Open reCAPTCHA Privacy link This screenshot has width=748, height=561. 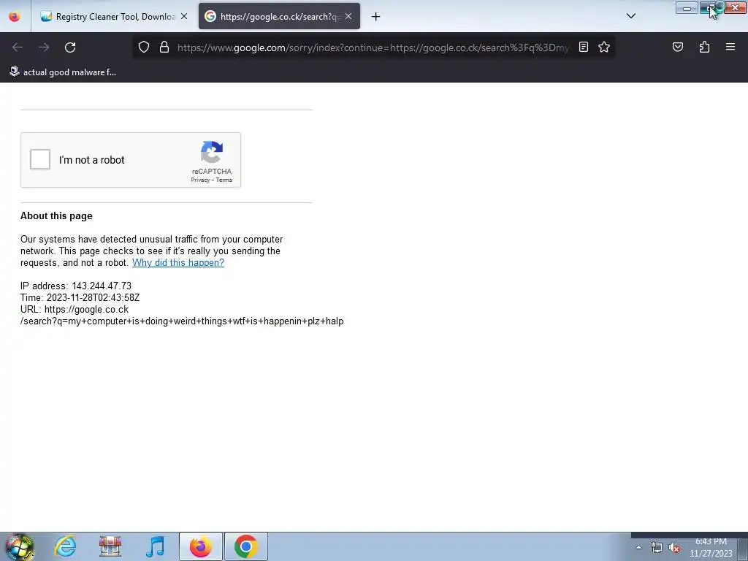[200, 180]
